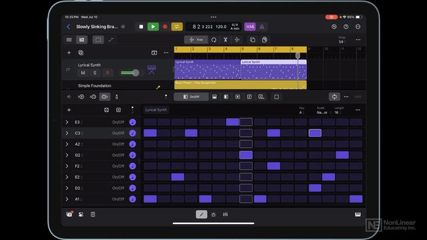Click the note icon on the D2 row

133,188
